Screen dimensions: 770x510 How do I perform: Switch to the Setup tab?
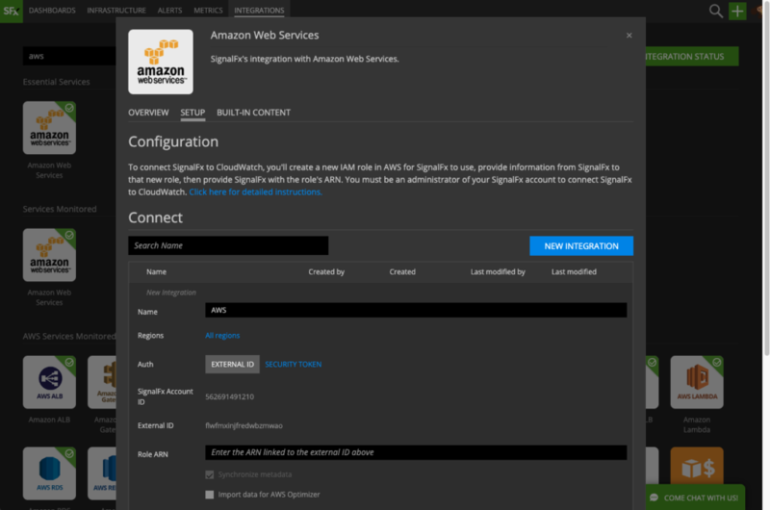tap(192, 113)
